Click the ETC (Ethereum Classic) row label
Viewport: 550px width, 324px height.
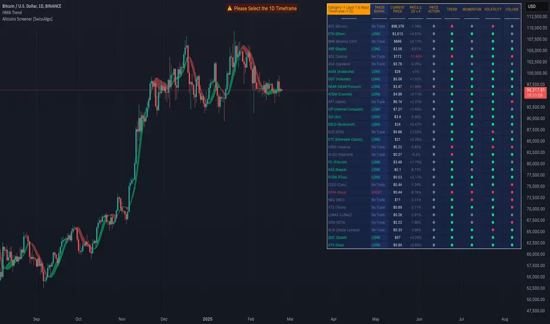[345, 140]
